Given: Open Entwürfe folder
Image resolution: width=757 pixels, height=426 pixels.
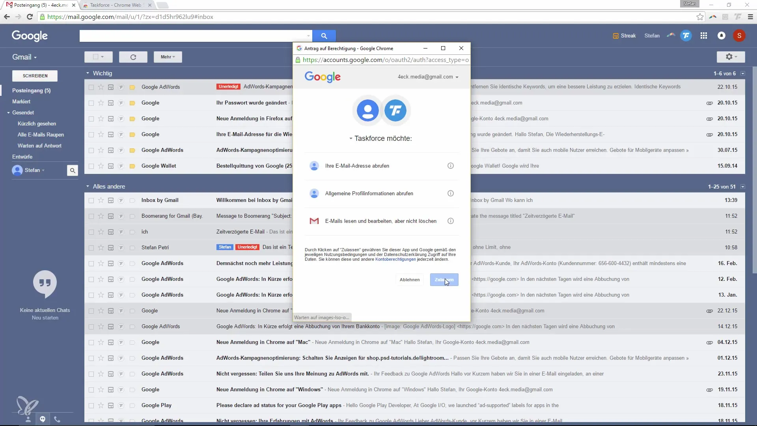Looking at the screenshot, I should coord(22,157).
